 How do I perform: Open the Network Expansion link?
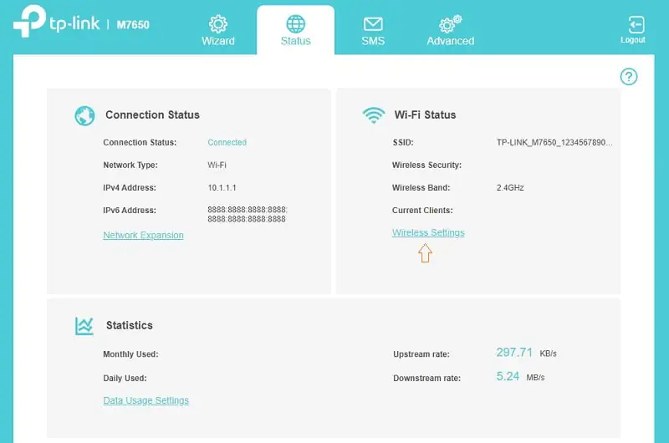(x=143, y=236)
